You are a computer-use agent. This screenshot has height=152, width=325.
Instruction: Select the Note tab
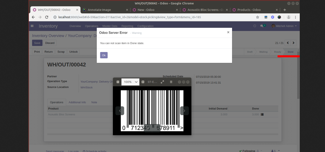[x=94, y=102]
